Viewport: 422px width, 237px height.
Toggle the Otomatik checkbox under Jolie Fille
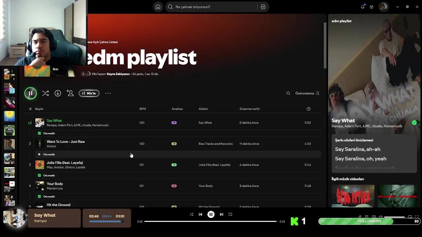pos(39,175)
